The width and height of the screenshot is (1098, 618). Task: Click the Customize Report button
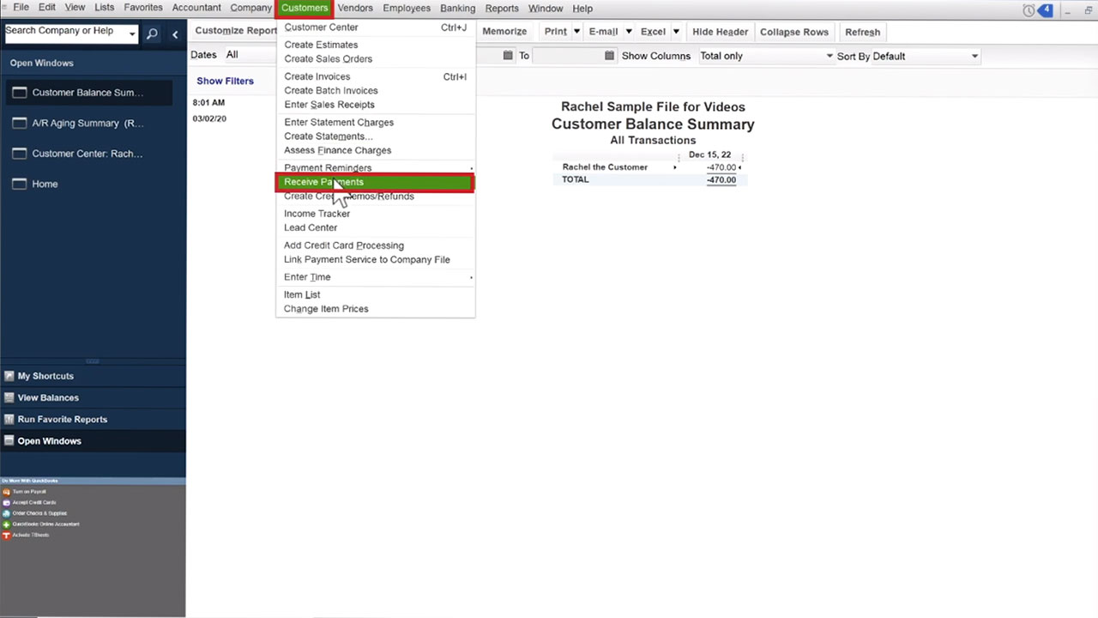[x=236, y=31]
